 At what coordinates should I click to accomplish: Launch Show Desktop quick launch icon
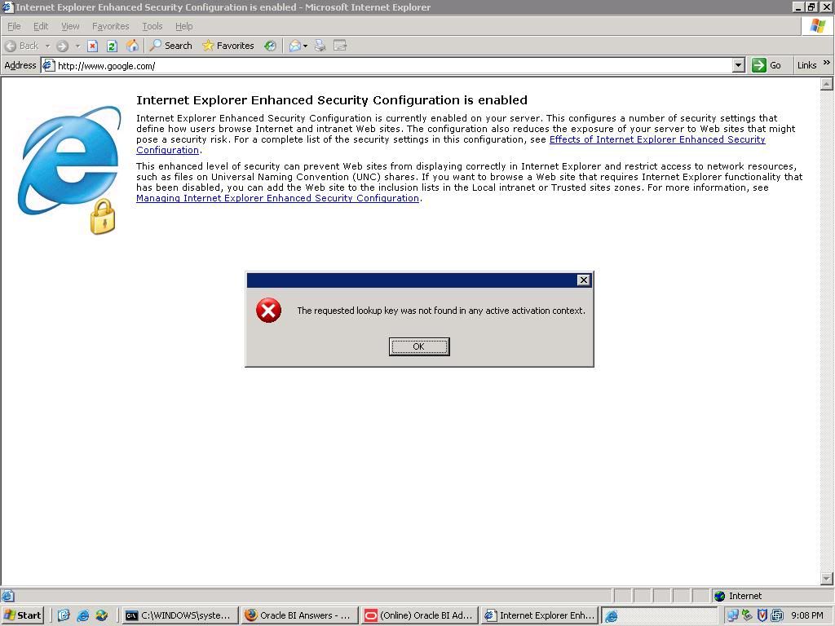coord(64,615)
